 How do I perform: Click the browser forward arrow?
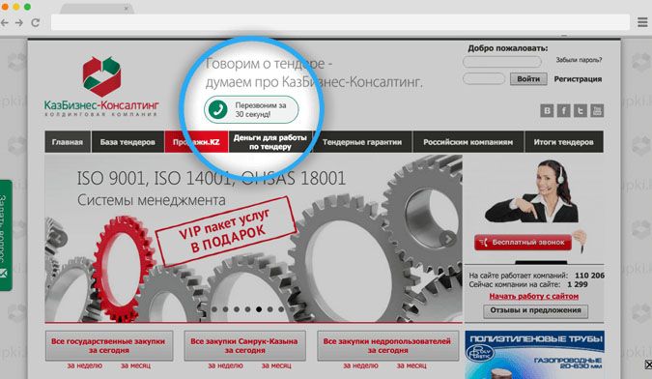click(x=19, y=22)
